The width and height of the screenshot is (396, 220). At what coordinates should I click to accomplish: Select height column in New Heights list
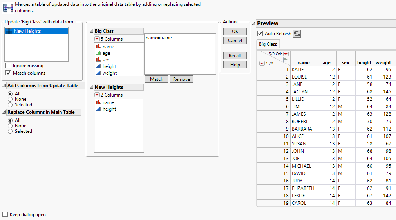click(109, 109)
